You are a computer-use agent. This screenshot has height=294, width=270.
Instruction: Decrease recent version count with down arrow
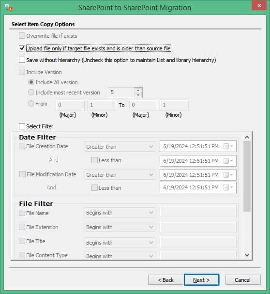(138, 95)
